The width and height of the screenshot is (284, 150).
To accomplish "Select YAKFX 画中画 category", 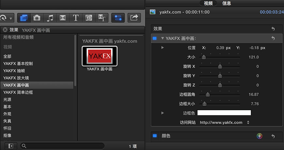I will click(37, 85).
